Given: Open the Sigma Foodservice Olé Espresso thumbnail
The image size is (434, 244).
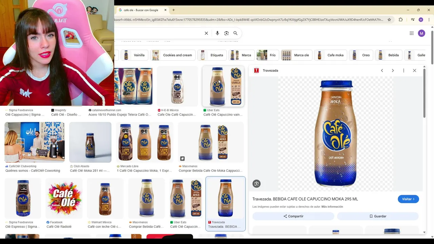Looking at the screenshot, I should 23,198.
